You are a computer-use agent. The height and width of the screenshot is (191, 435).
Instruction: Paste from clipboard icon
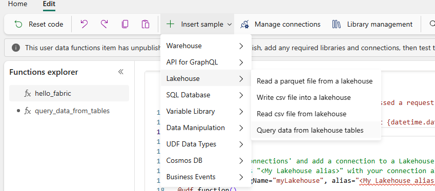pos(146,24)
